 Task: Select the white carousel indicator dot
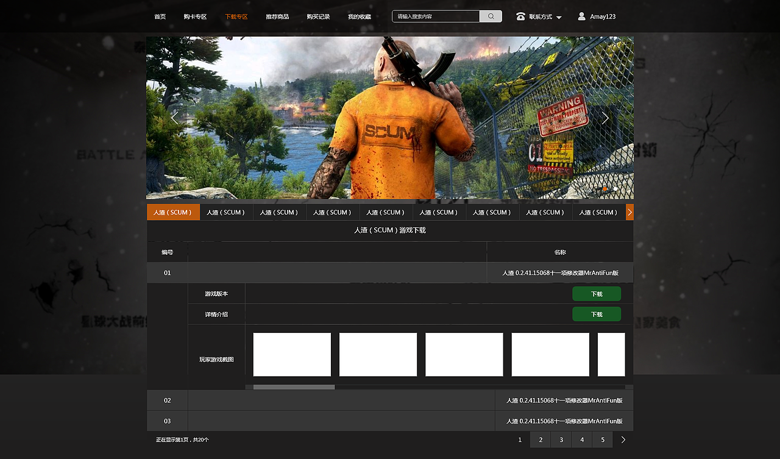click(615, 190)
